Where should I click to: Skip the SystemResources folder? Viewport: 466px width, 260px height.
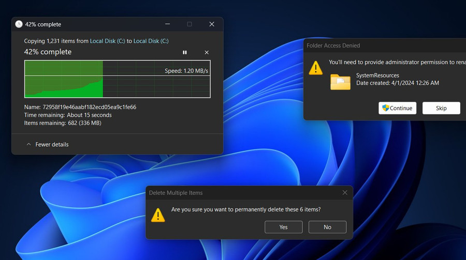tap(441, 108)
